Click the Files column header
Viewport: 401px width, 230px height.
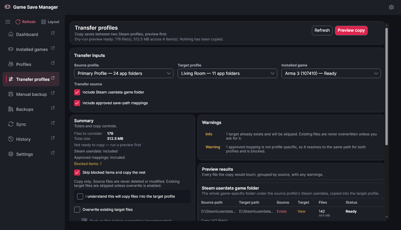tap(323, 202)
